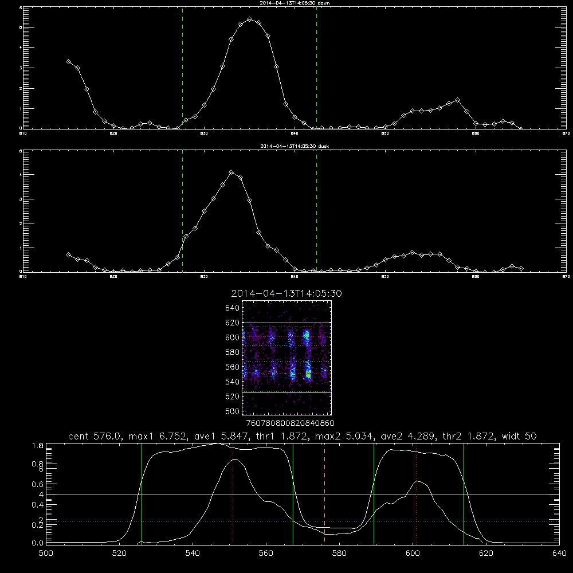Screen dimensions: 573x573
Task: Click the x-axis label 620 of the profile plot
Action: click(x=486, y=554)
